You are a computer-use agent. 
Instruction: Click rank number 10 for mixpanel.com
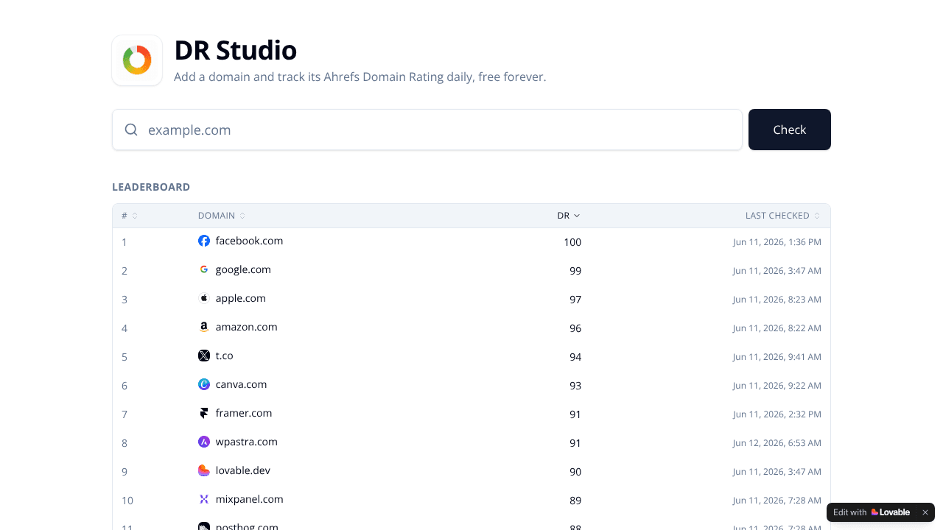click(127, 501)
